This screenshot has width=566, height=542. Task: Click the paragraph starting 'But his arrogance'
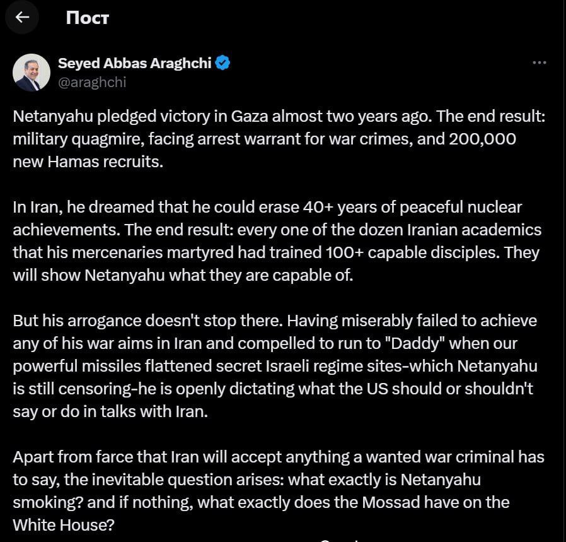coord(275,366)
